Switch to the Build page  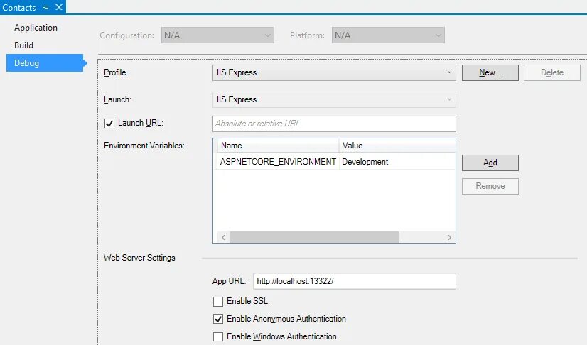(24, 45)
